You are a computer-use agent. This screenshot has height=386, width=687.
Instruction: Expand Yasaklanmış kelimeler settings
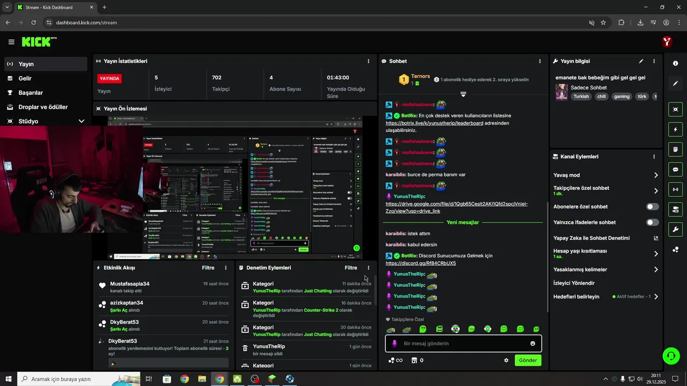pyautogui.click(x=656, y=270)
